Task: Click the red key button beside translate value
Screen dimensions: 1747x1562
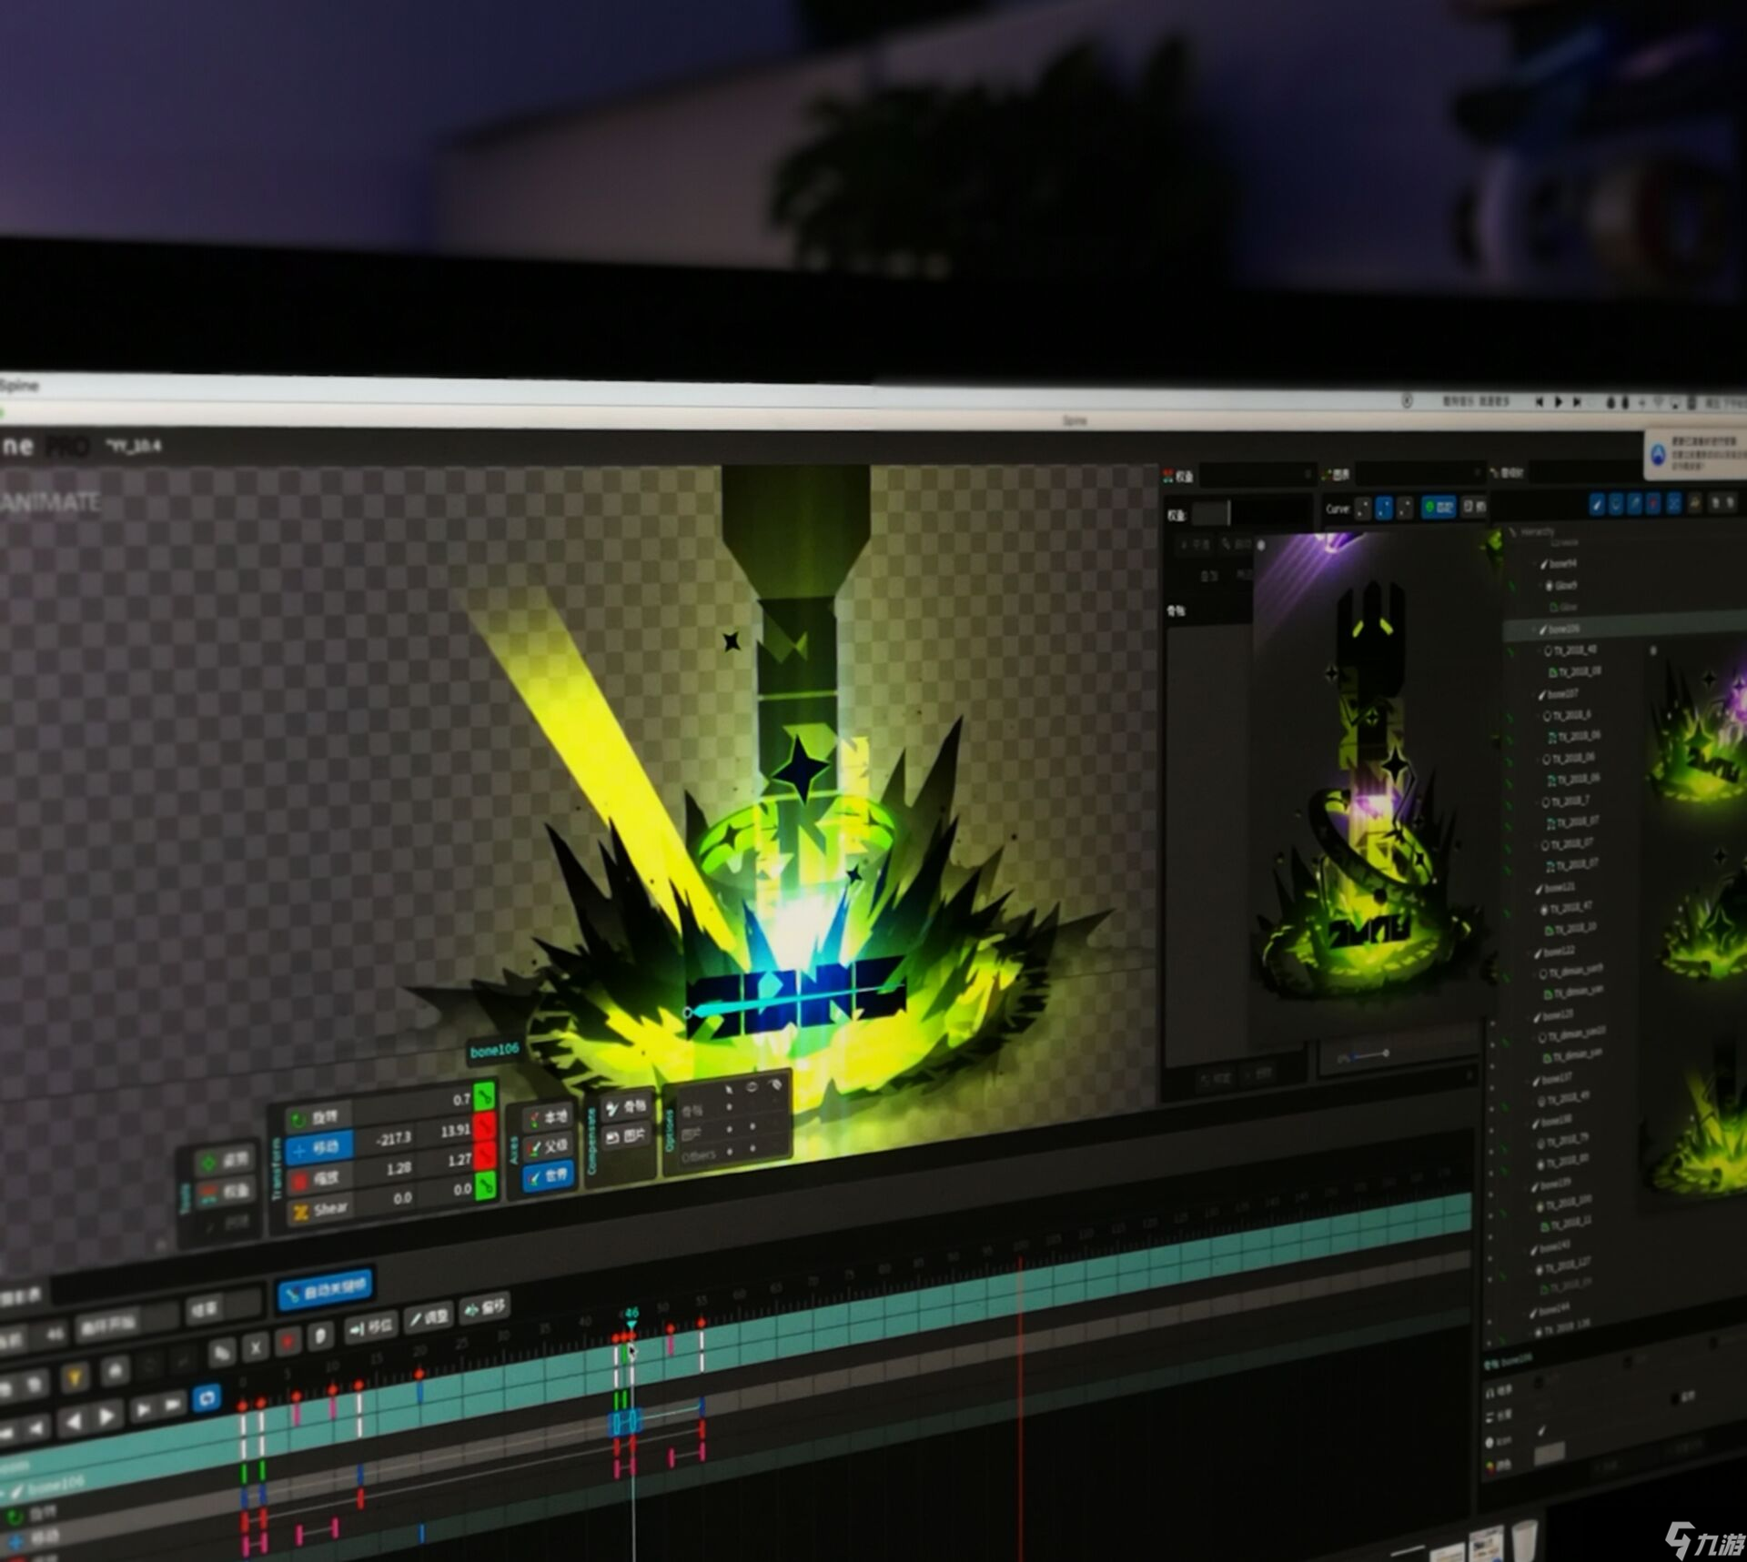Action: click(x=486, y=1126)
